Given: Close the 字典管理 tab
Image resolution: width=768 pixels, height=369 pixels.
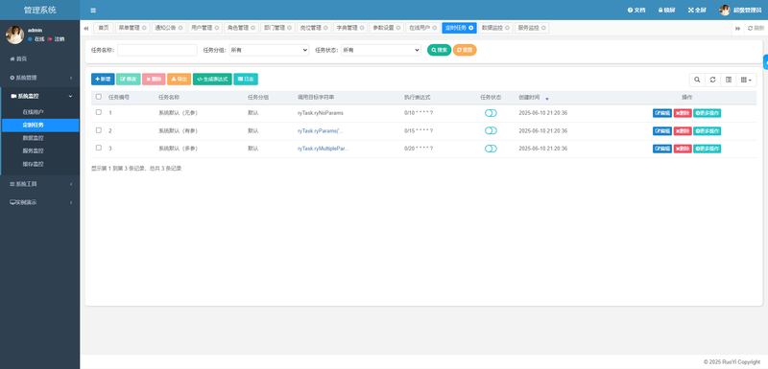Looking at the screenshot, I should pos(362,28).
